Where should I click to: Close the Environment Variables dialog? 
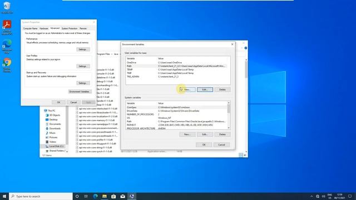pyautogui.click(x=232, y=44)
